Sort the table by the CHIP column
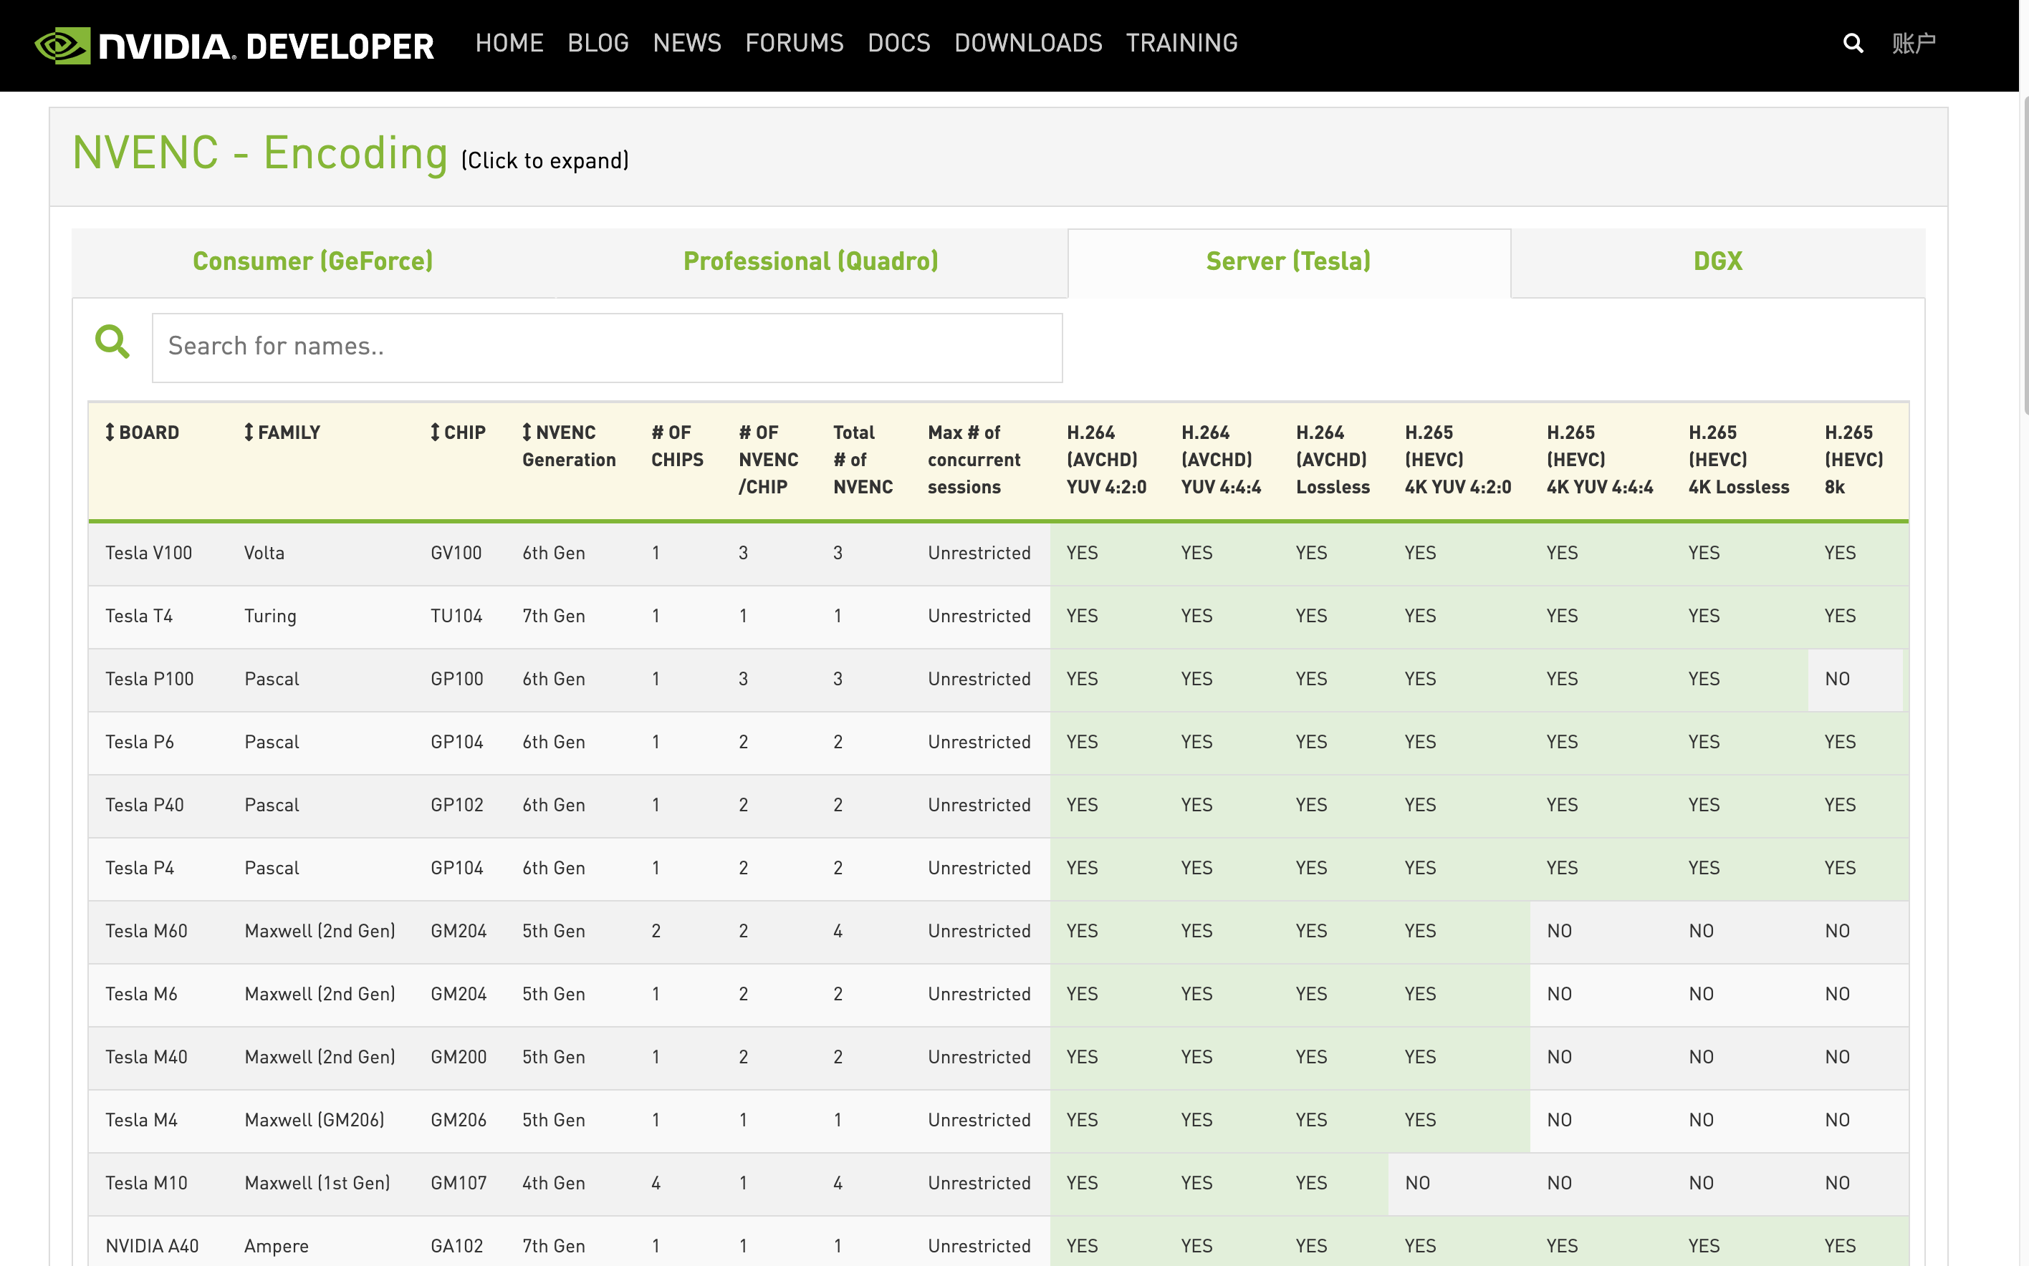 tap(457, 433)
